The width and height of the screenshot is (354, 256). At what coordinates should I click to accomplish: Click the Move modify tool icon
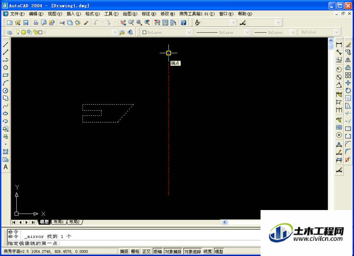click(x=348, y=83)
